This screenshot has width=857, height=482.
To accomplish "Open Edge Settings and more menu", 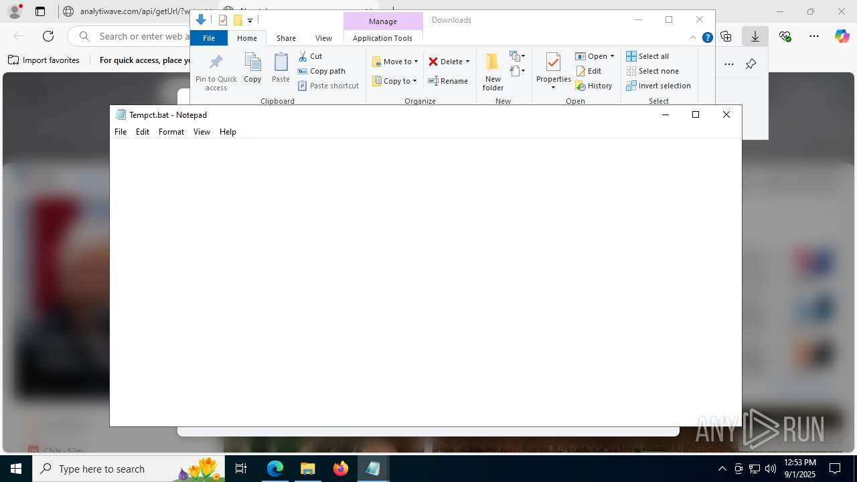I will [x=814, y=36].
